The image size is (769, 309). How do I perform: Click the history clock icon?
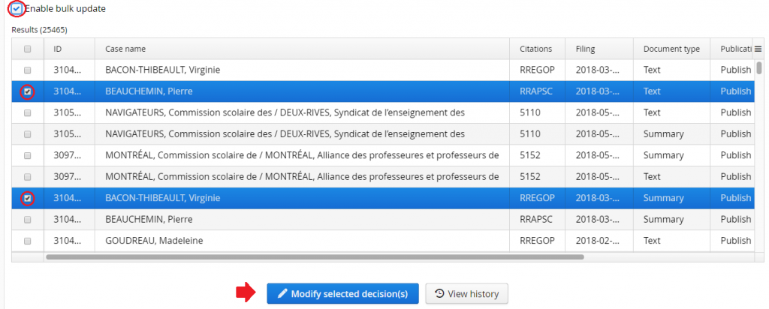(x=439, y=293)
